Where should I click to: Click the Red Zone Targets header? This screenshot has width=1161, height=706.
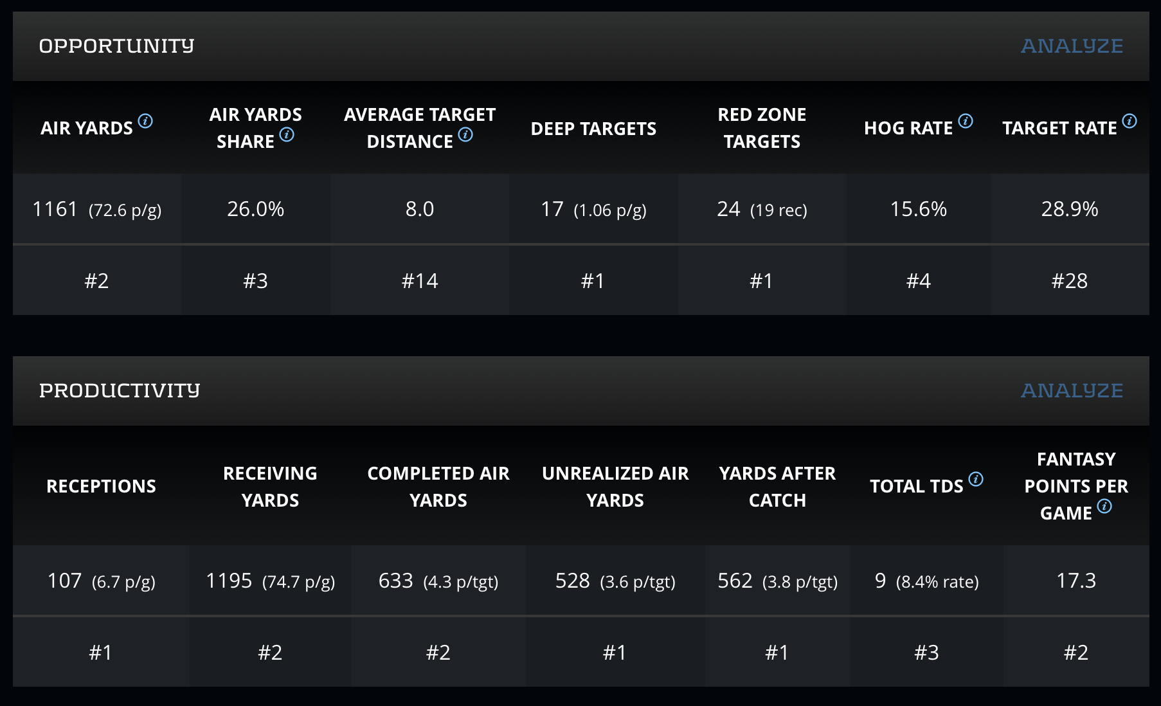tap(762, 128)
